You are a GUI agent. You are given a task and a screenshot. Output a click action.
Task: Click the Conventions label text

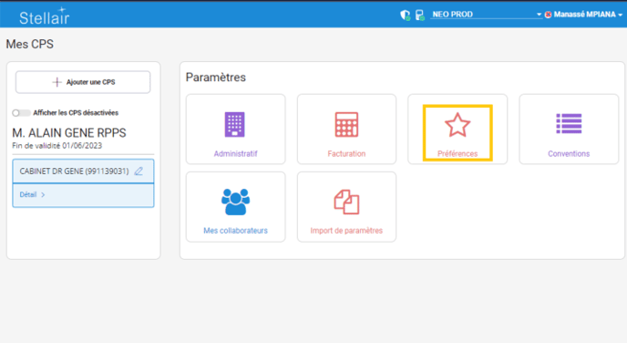(x=569, y=153)
